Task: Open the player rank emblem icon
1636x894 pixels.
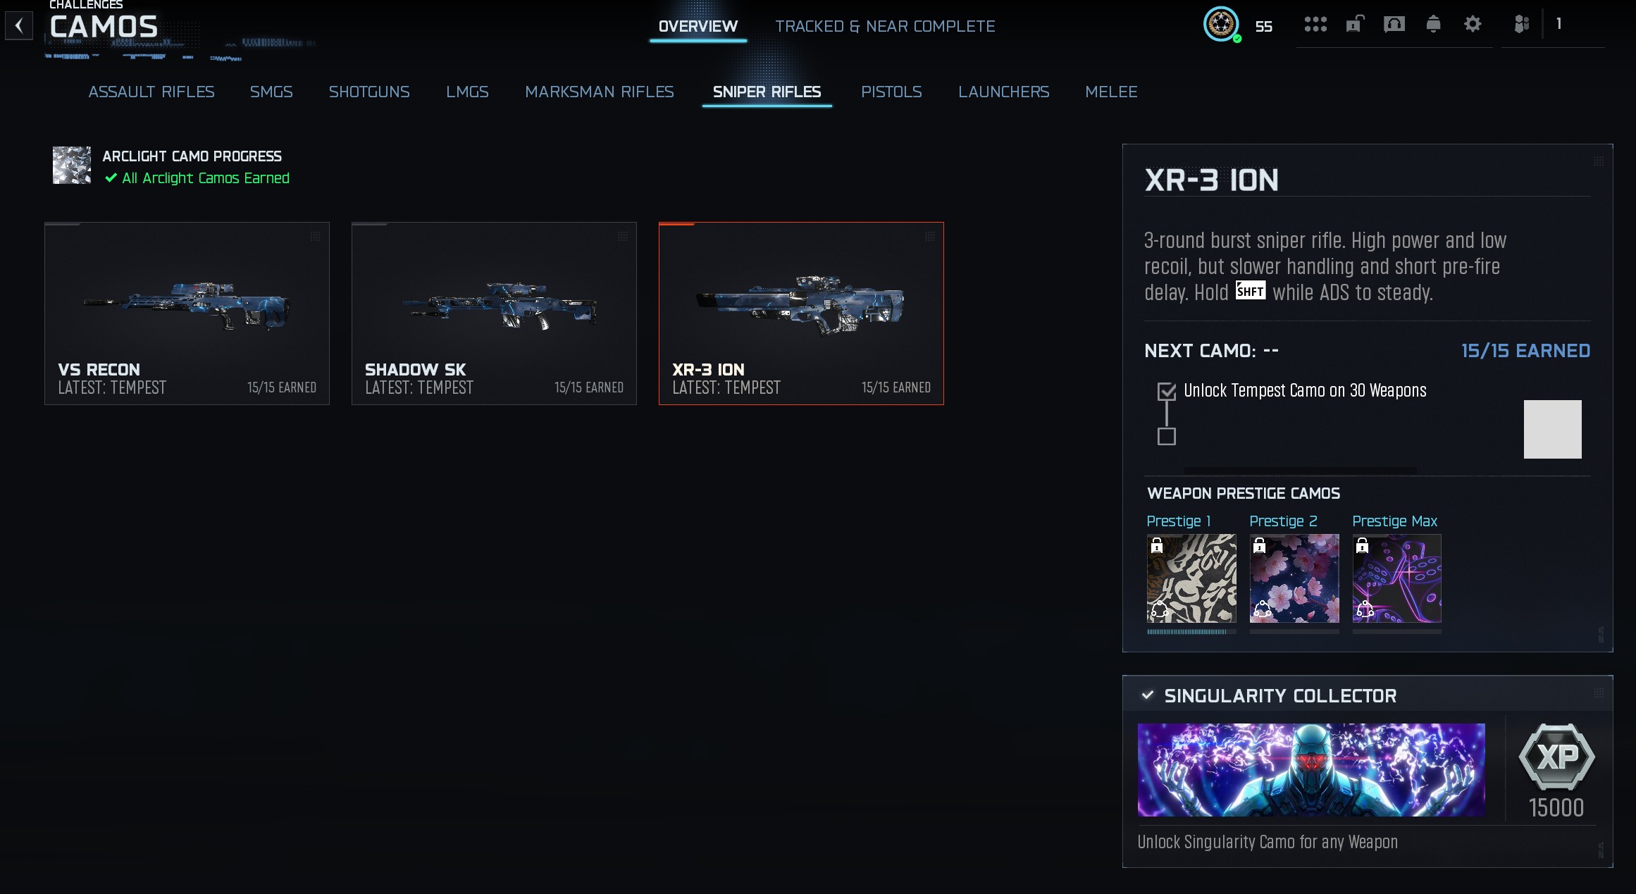Action: click(1222, 25)
